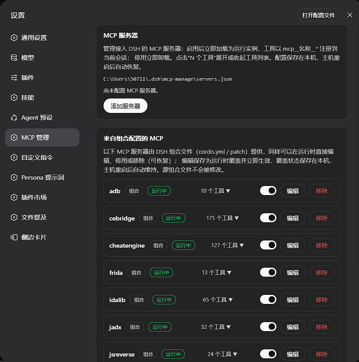Click 打开配置文件 button
This screenshot has height=362, width=359.
point(318,15)
